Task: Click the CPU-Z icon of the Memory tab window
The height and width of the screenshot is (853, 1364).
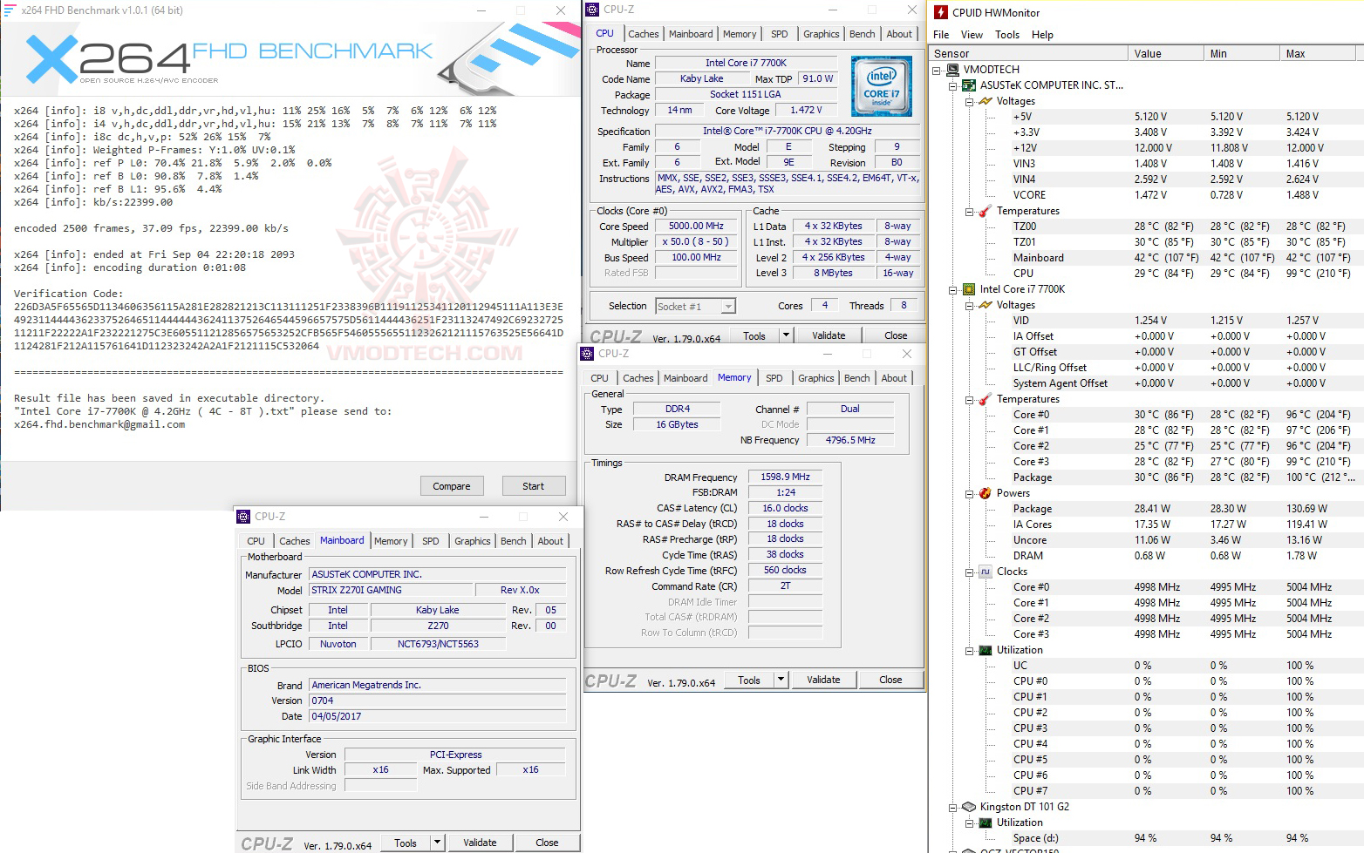Action: coord(588,354)
